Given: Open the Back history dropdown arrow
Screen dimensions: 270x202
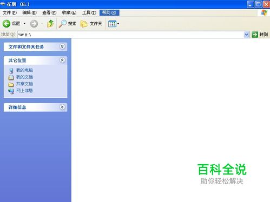Looking at the screenshot, I should click(x=24, y=24).
